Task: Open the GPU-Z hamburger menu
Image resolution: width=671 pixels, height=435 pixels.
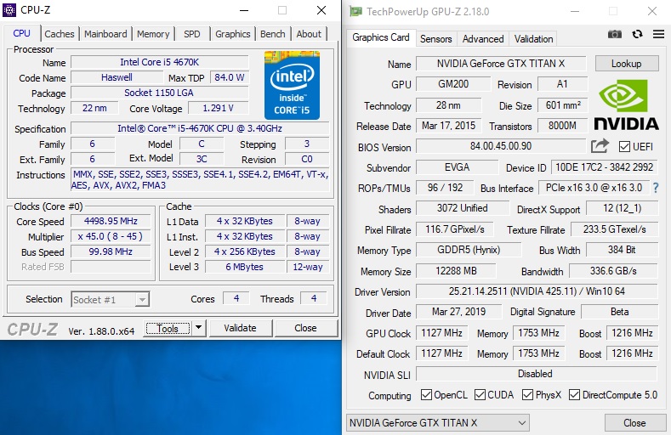Action: pos(658,34)
